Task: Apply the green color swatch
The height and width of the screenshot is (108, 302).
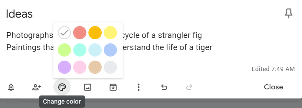Action: [x=64, y=50]
